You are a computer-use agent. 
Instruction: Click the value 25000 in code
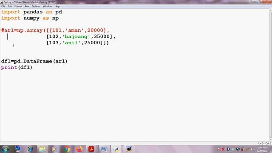92,42
